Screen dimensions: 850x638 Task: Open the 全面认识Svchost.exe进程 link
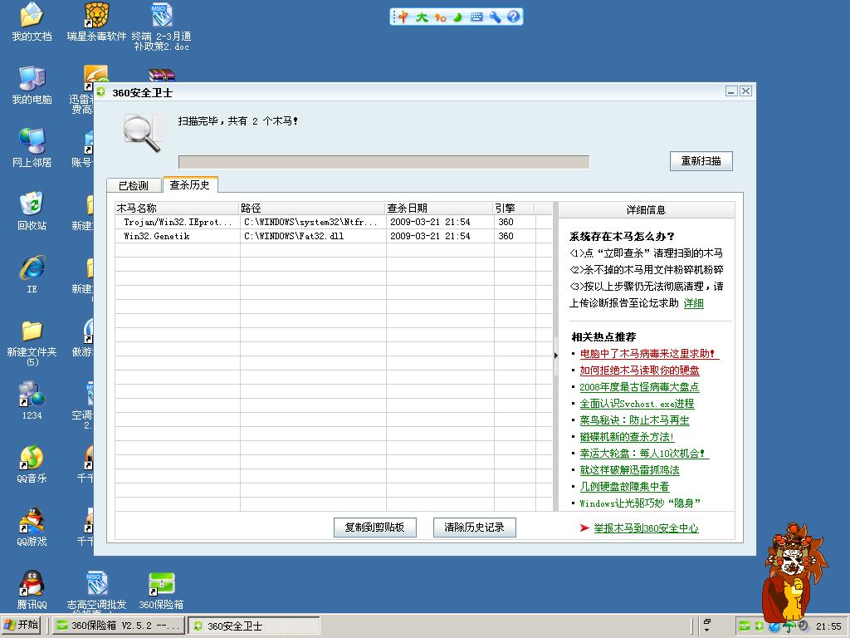tap(637, 404)
